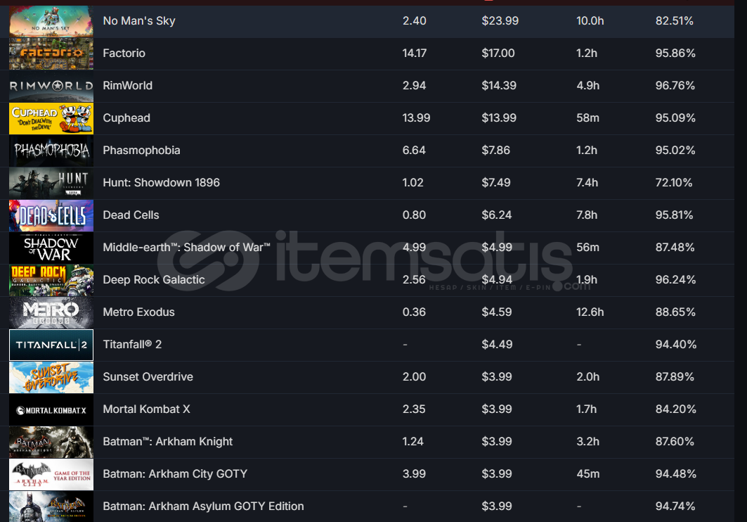Viewport: 747px width, 522px height.
Task: Click the 14.17 value in Factorio's row
Action: pyautogui.click(x=414, y=53)
